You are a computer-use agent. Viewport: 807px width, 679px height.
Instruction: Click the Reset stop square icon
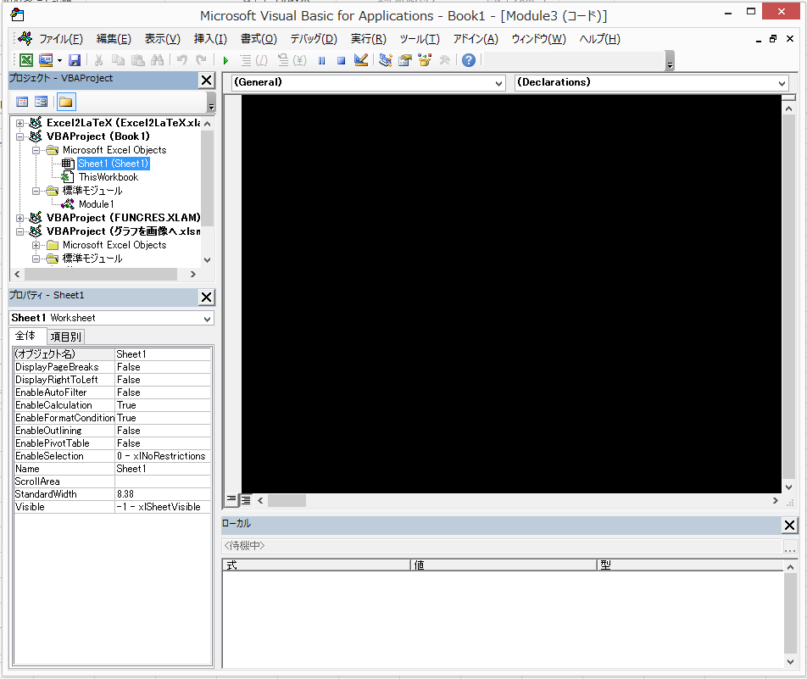(341, 61)
